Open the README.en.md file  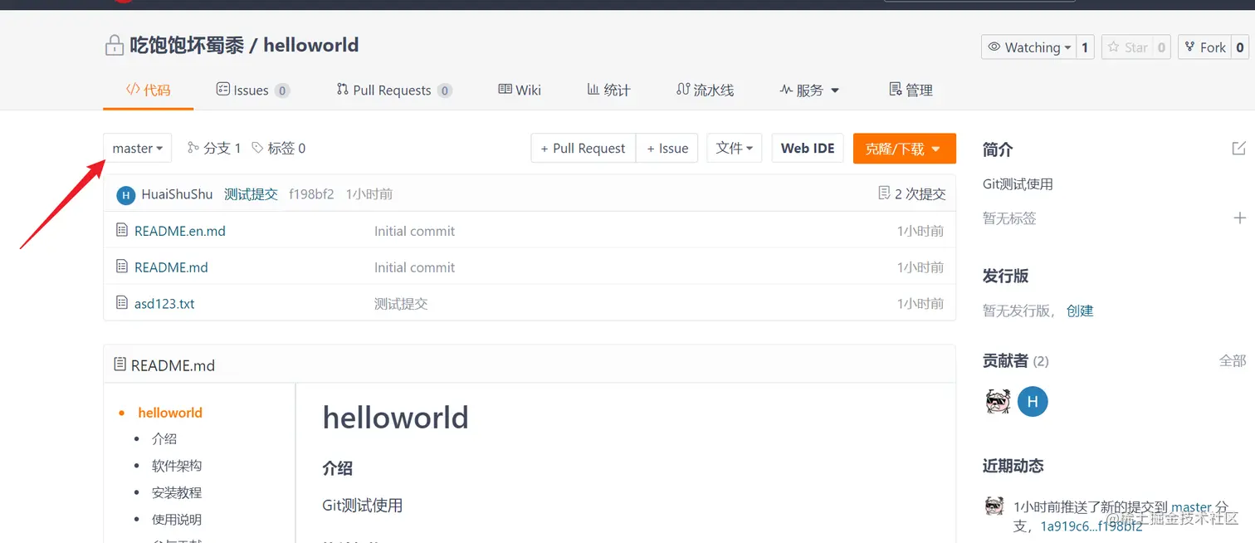pyautogui.click(x=180, y=231)
